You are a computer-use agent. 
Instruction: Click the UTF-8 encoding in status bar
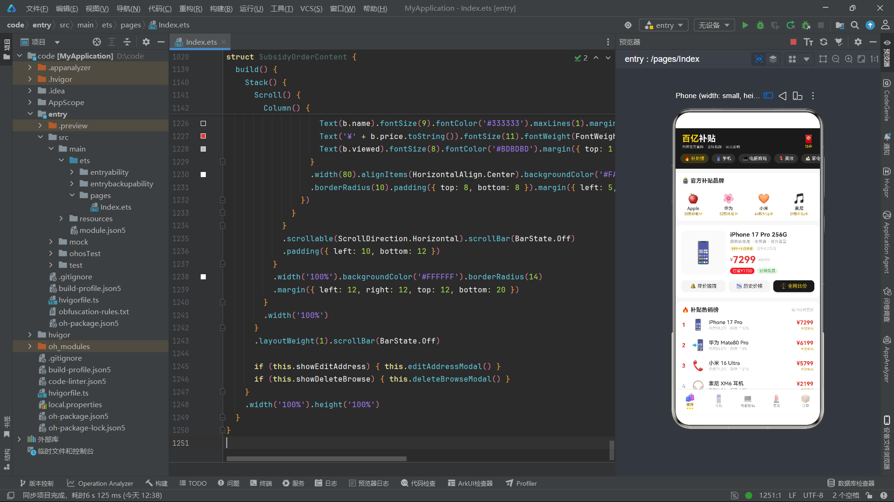pos(813,495)
